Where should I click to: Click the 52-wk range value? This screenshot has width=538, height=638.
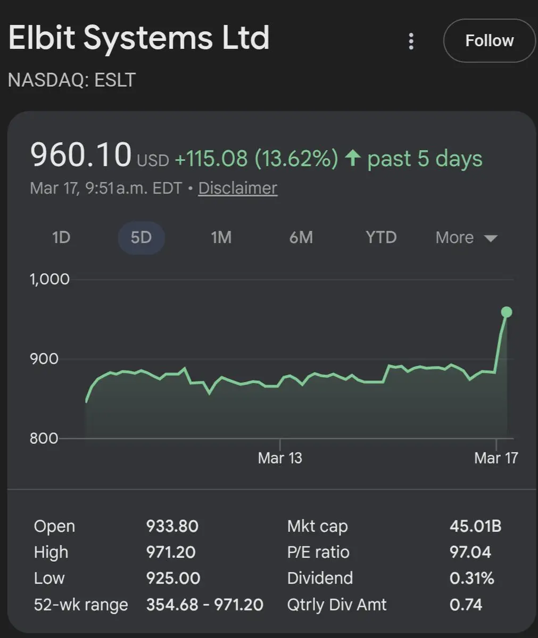click(x=204, y=605)
